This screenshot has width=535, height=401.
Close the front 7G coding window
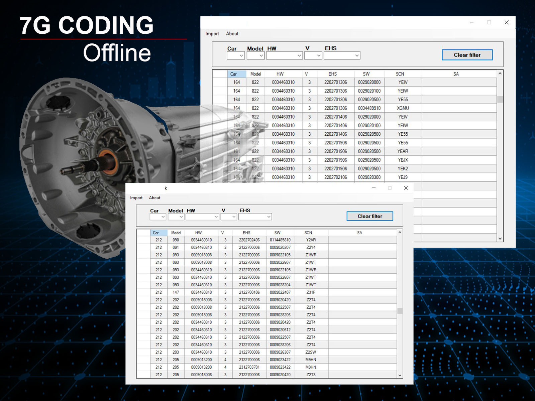point(406,188)
